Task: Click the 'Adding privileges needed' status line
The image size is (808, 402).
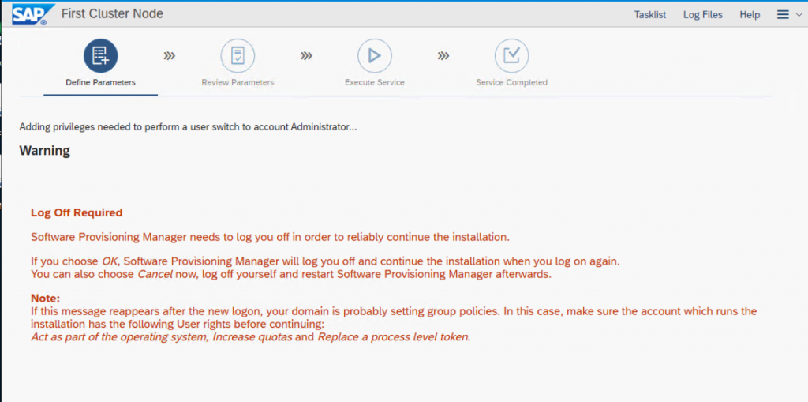Action: (x=188, y=127)
